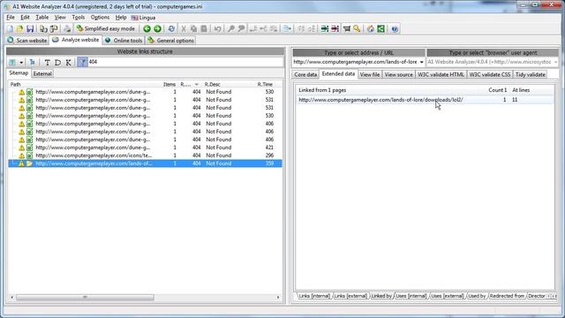Open the W3C validate HTML tab

tap(441, 74)
